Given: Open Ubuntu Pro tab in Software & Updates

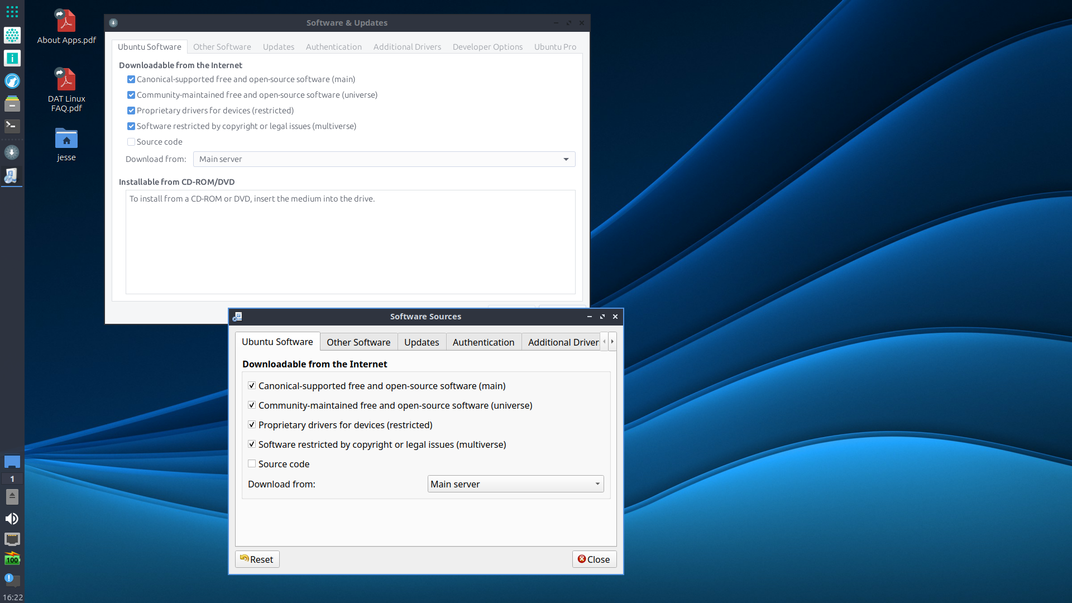Looking at the screenshot, I should [x=555, y=47].
